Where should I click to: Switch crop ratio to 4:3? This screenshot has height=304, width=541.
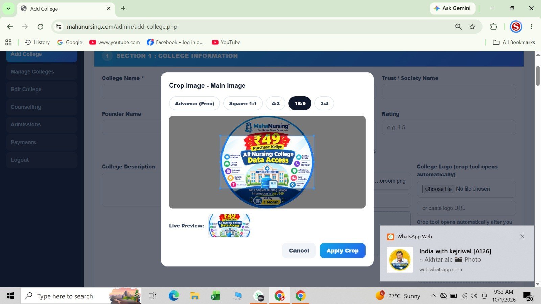coord(276,103)
